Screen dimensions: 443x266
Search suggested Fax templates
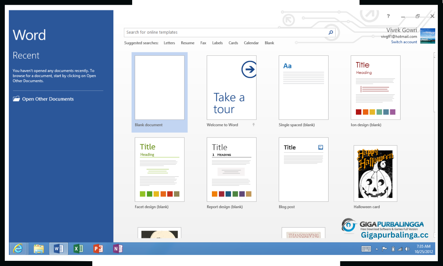tap(203, 43)
